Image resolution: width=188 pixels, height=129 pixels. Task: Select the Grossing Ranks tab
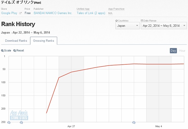(x=44, y=40)
